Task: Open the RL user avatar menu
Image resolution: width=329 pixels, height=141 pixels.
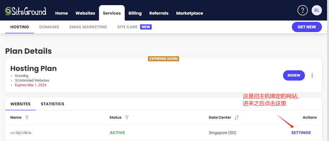Action: coord(316,10)
